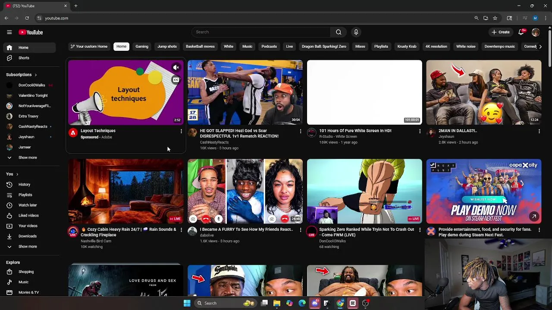Open options for Steam Next Fest ad
The width and height of the screenshot is (552, 310).
tap(539, 230)
